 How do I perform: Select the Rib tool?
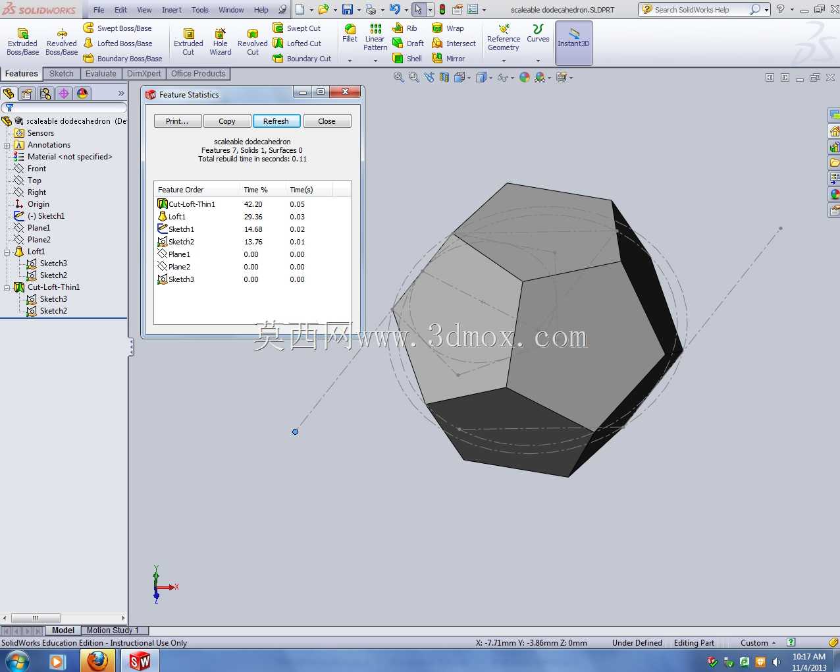point(405,28)
